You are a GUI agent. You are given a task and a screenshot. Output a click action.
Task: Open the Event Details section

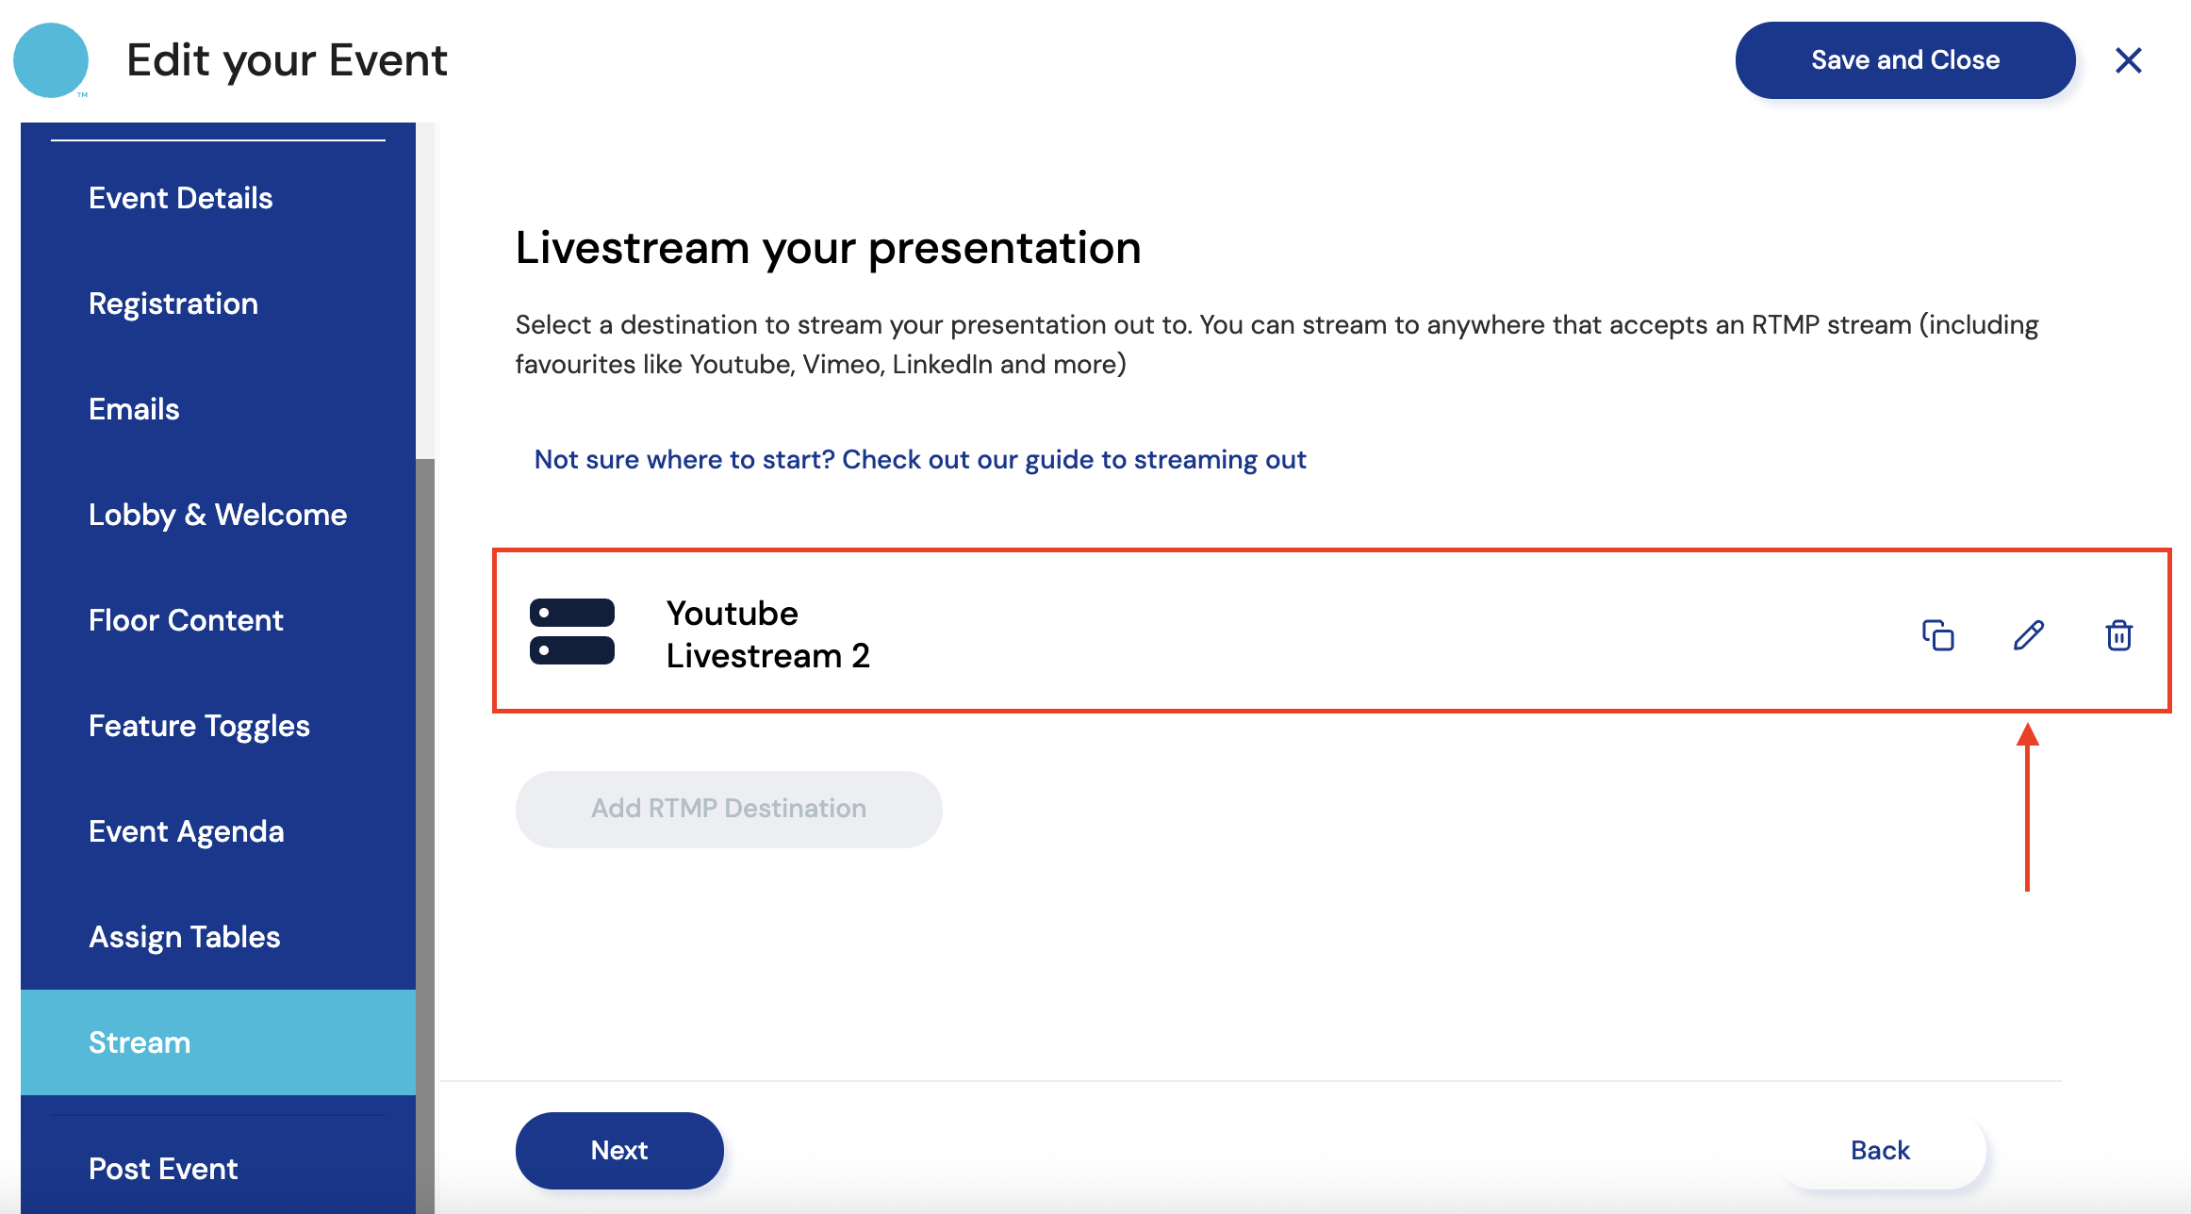coord(180,198)
